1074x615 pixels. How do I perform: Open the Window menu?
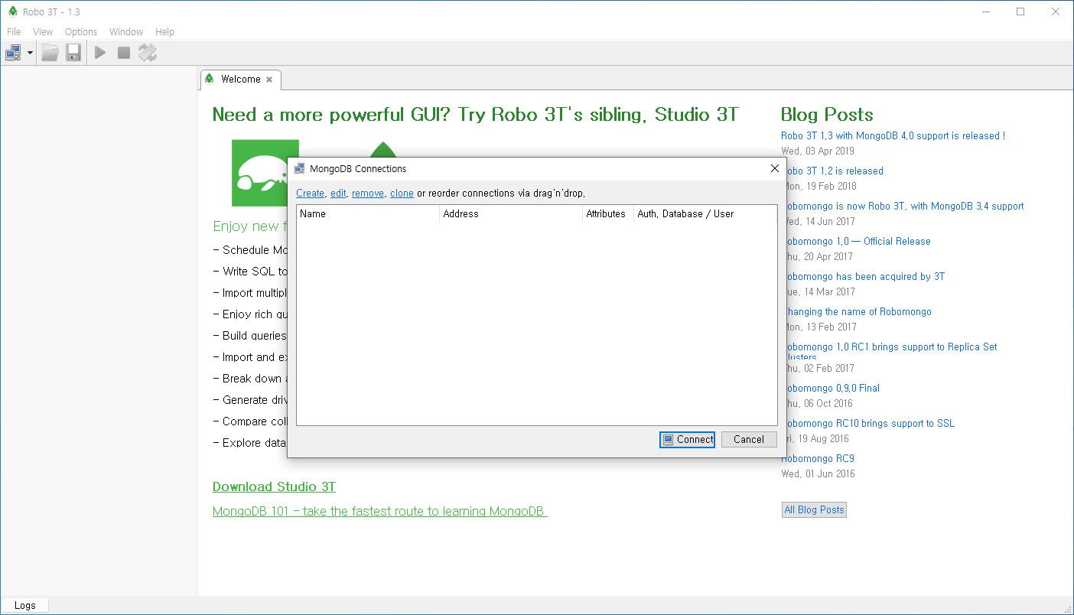126,31
